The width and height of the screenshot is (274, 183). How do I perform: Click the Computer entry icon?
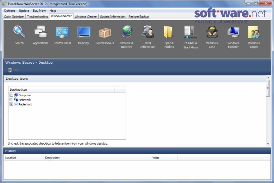[x=16, y=95]
